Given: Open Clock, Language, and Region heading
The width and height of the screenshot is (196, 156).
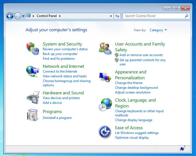Looking at the screenshot, I should (x=135, y=103).
